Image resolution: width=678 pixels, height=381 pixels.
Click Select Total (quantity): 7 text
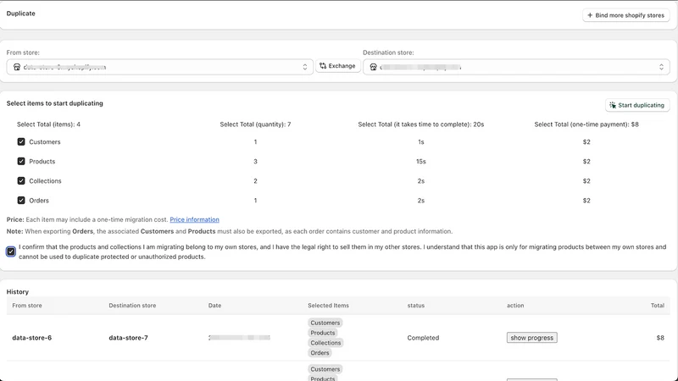255,124
